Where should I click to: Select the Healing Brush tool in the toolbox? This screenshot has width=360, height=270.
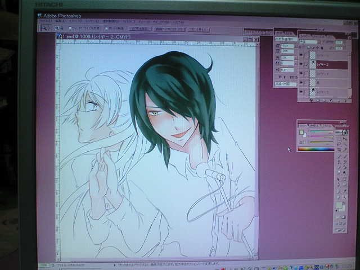pyautogui.click(x=339, y=156)
